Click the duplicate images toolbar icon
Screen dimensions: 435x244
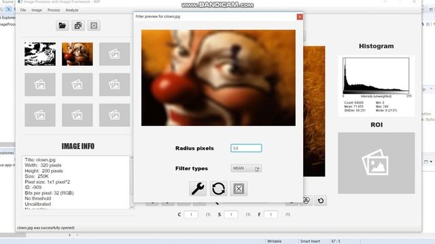pyautogui.click(x=78, y=26)
